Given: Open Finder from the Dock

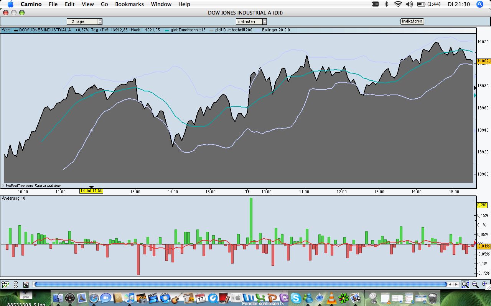Looking at the screenshot, I should [58, 298].
